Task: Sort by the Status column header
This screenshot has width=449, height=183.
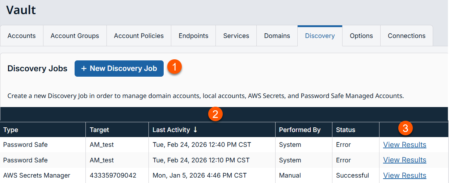Action: pos(345,130)
